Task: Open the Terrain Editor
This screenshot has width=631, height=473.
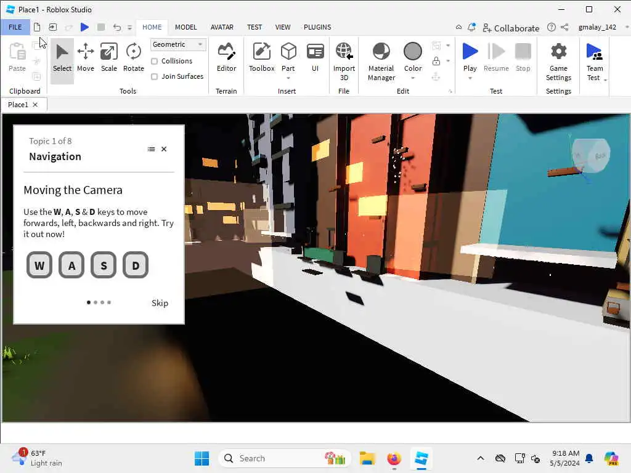Action: coord(226,58)
